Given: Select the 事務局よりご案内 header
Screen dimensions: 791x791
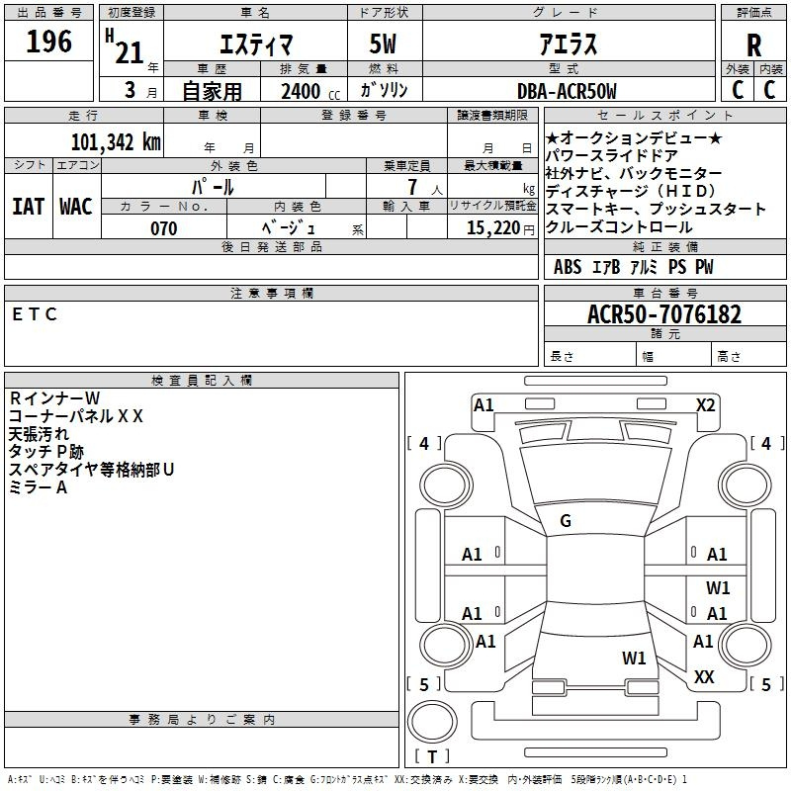Looking at the screenshot, I should click(202, 719).
